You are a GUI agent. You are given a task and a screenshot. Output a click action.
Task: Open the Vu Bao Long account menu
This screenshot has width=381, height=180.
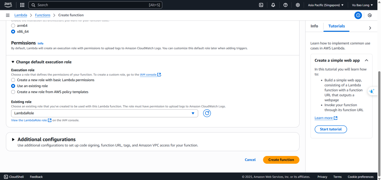tap(362, 5)
